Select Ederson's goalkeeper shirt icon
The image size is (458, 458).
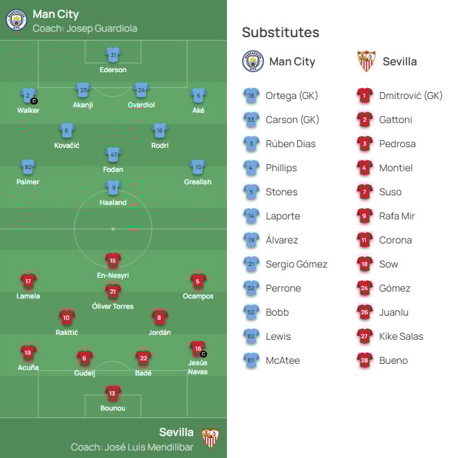point(113,55)
